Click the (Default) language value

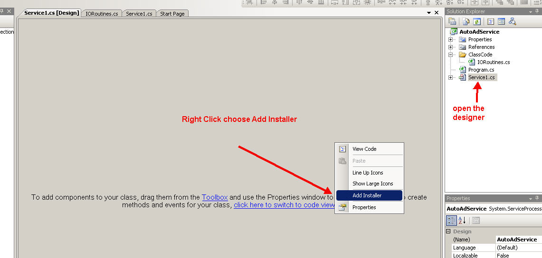point(519,248)
